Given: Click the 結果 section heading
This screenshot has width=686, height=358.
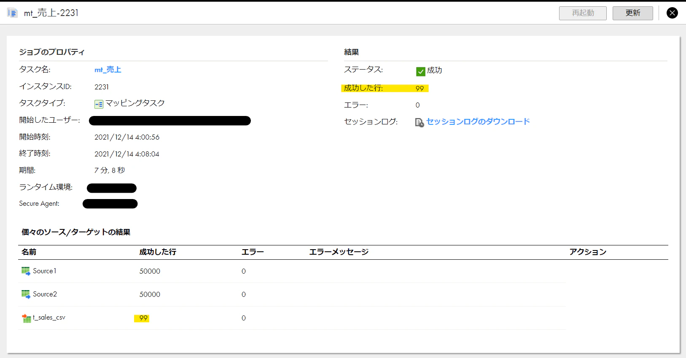Looking at the screenshot, I should pyautogui.click(x=351, y=52).
